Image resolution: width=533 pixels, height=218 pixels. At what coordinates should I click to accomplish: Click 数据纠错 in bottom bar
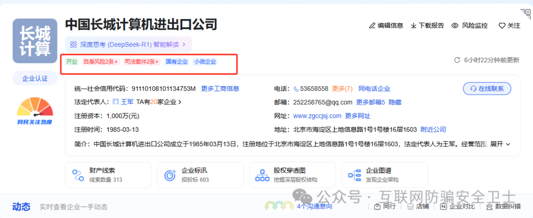pos(508,207)
